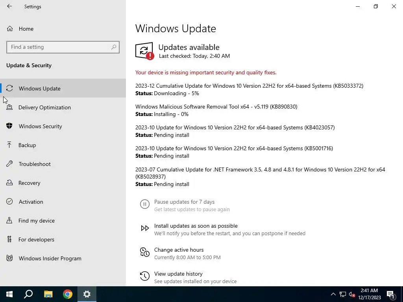Open File Explorer from the taskbar

[48, 294]
